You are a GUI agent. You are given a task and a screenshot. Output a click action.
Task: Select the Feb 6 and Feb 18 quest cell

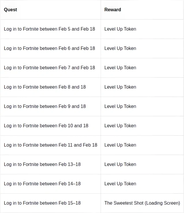pos(49,48)
